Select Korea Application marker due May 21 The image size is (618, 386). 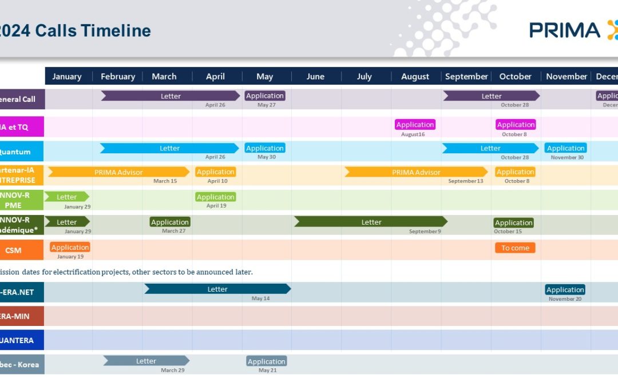click(267, 361)
